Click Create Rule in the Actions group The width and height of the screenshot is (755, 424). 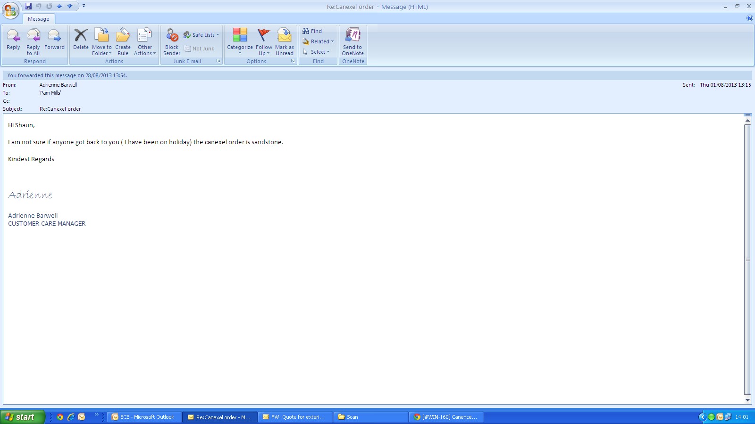click(x=123, y=41)
